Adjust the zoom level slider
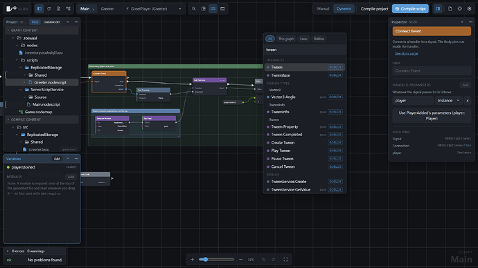Viewport: 478px width, 268px height. point(216,260)
